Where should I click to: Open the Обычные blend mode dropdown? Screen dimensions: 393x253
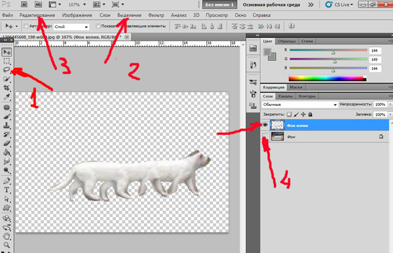[x=299, y=105]
